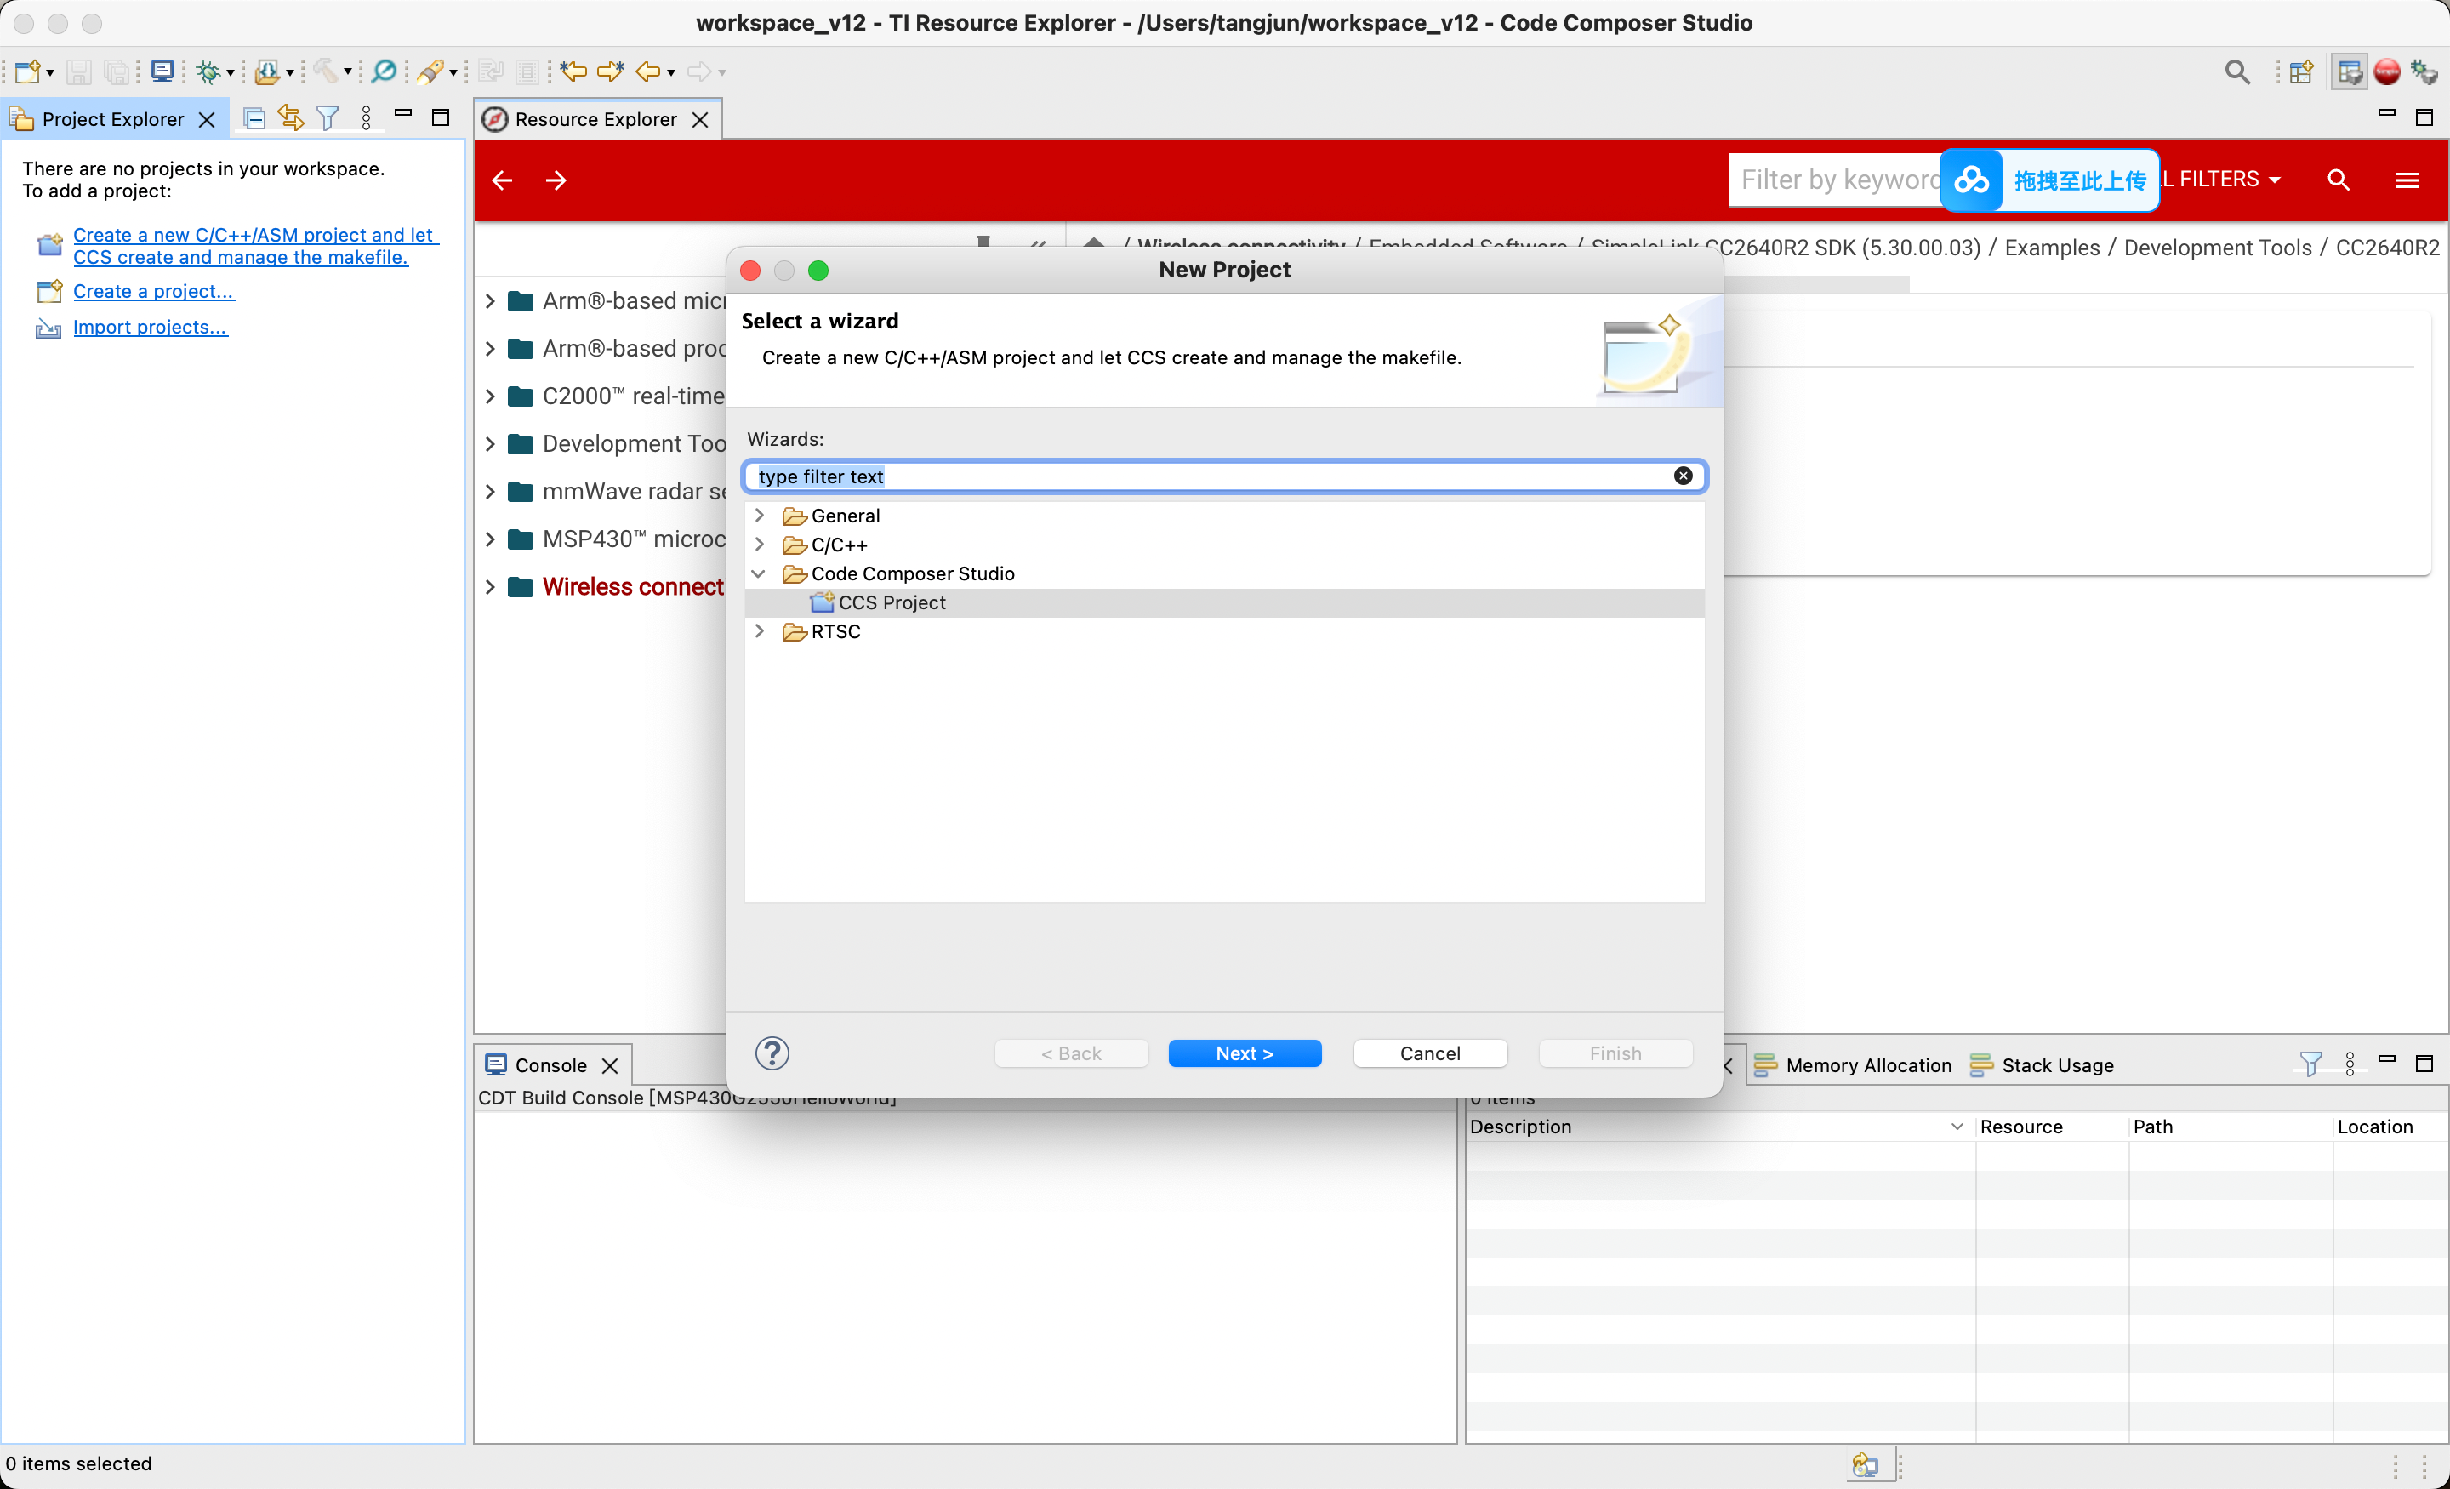Toggle Link with Editor in Project Explorer

[x=290, y=118]
